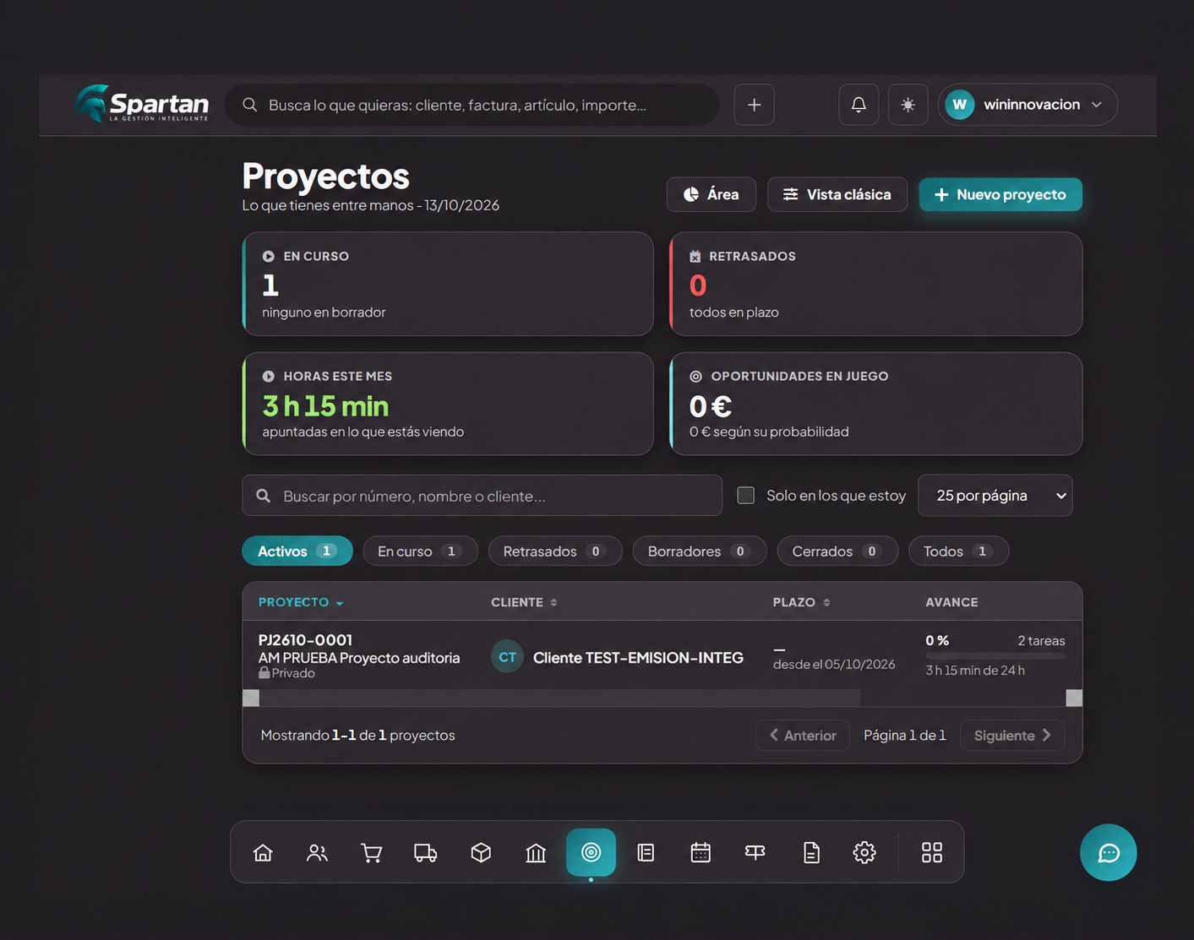Image resolution: width=1194 pixels, height=940 pixels.
Task: Focus the 'Buscar por número, nombre o cliente' field
Action: pos(482,496)
